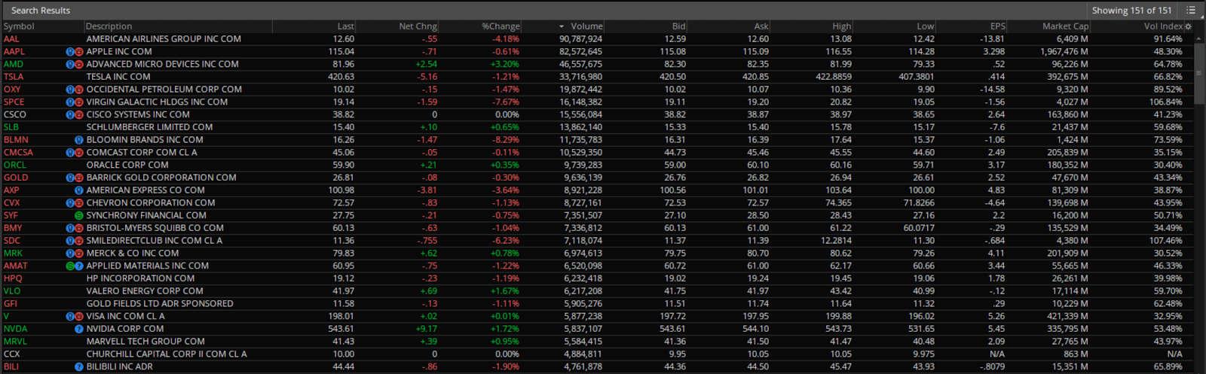This screenshot has height=374, width=1206.
Task: Select the ORCL symbol
Action: coord(14,165)
